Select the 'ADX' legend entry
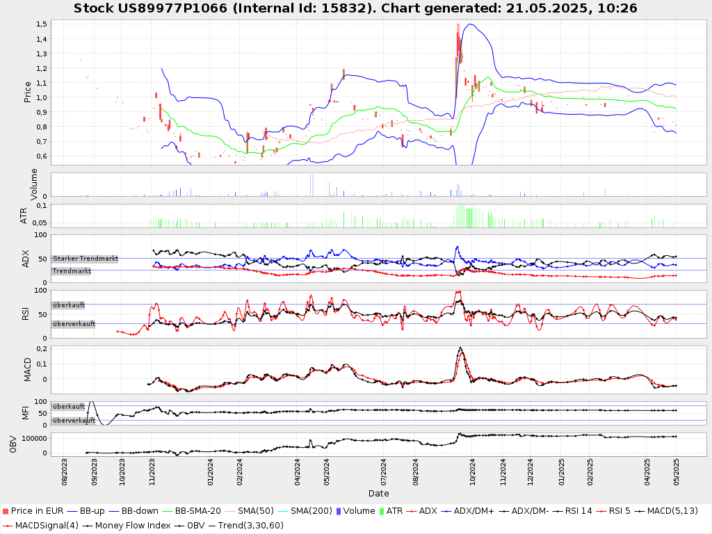 [x=421, y=511]
